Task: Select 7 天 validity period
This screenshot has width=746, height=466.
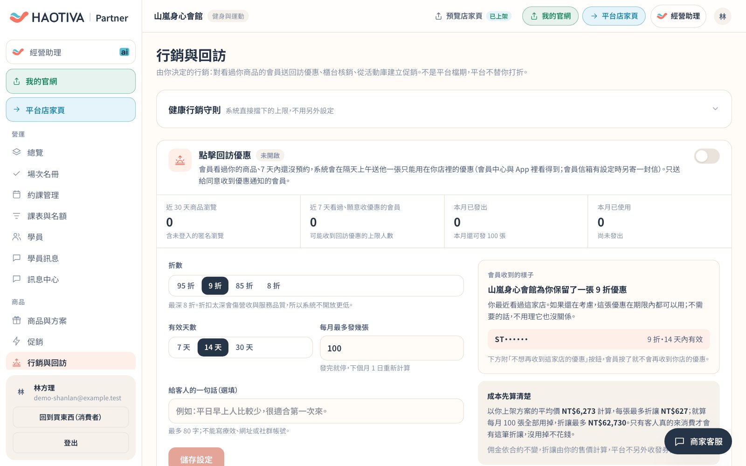Action: click(184, 347)
